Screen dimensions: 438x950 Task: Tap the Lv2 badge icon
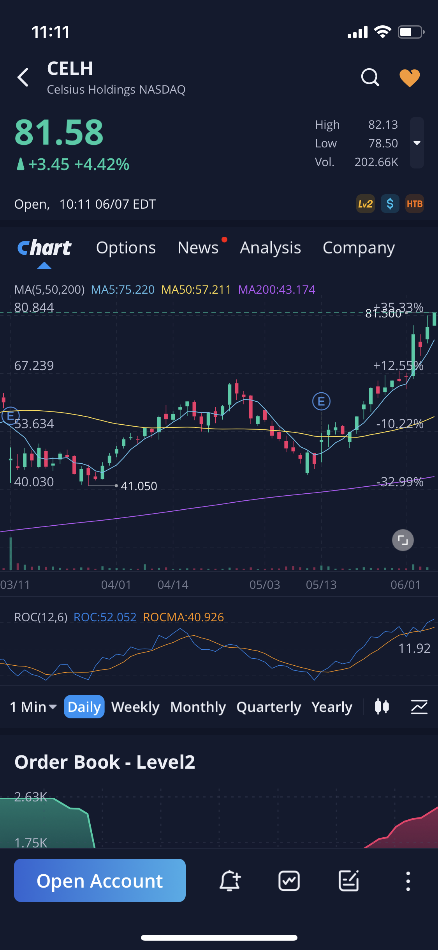365,204
